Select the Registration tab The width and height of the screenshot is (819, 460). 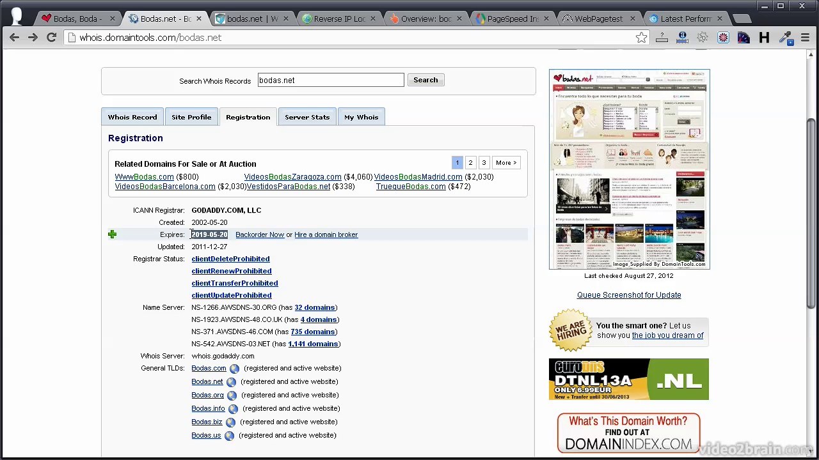pyautogui.click(x=248, y=117)
